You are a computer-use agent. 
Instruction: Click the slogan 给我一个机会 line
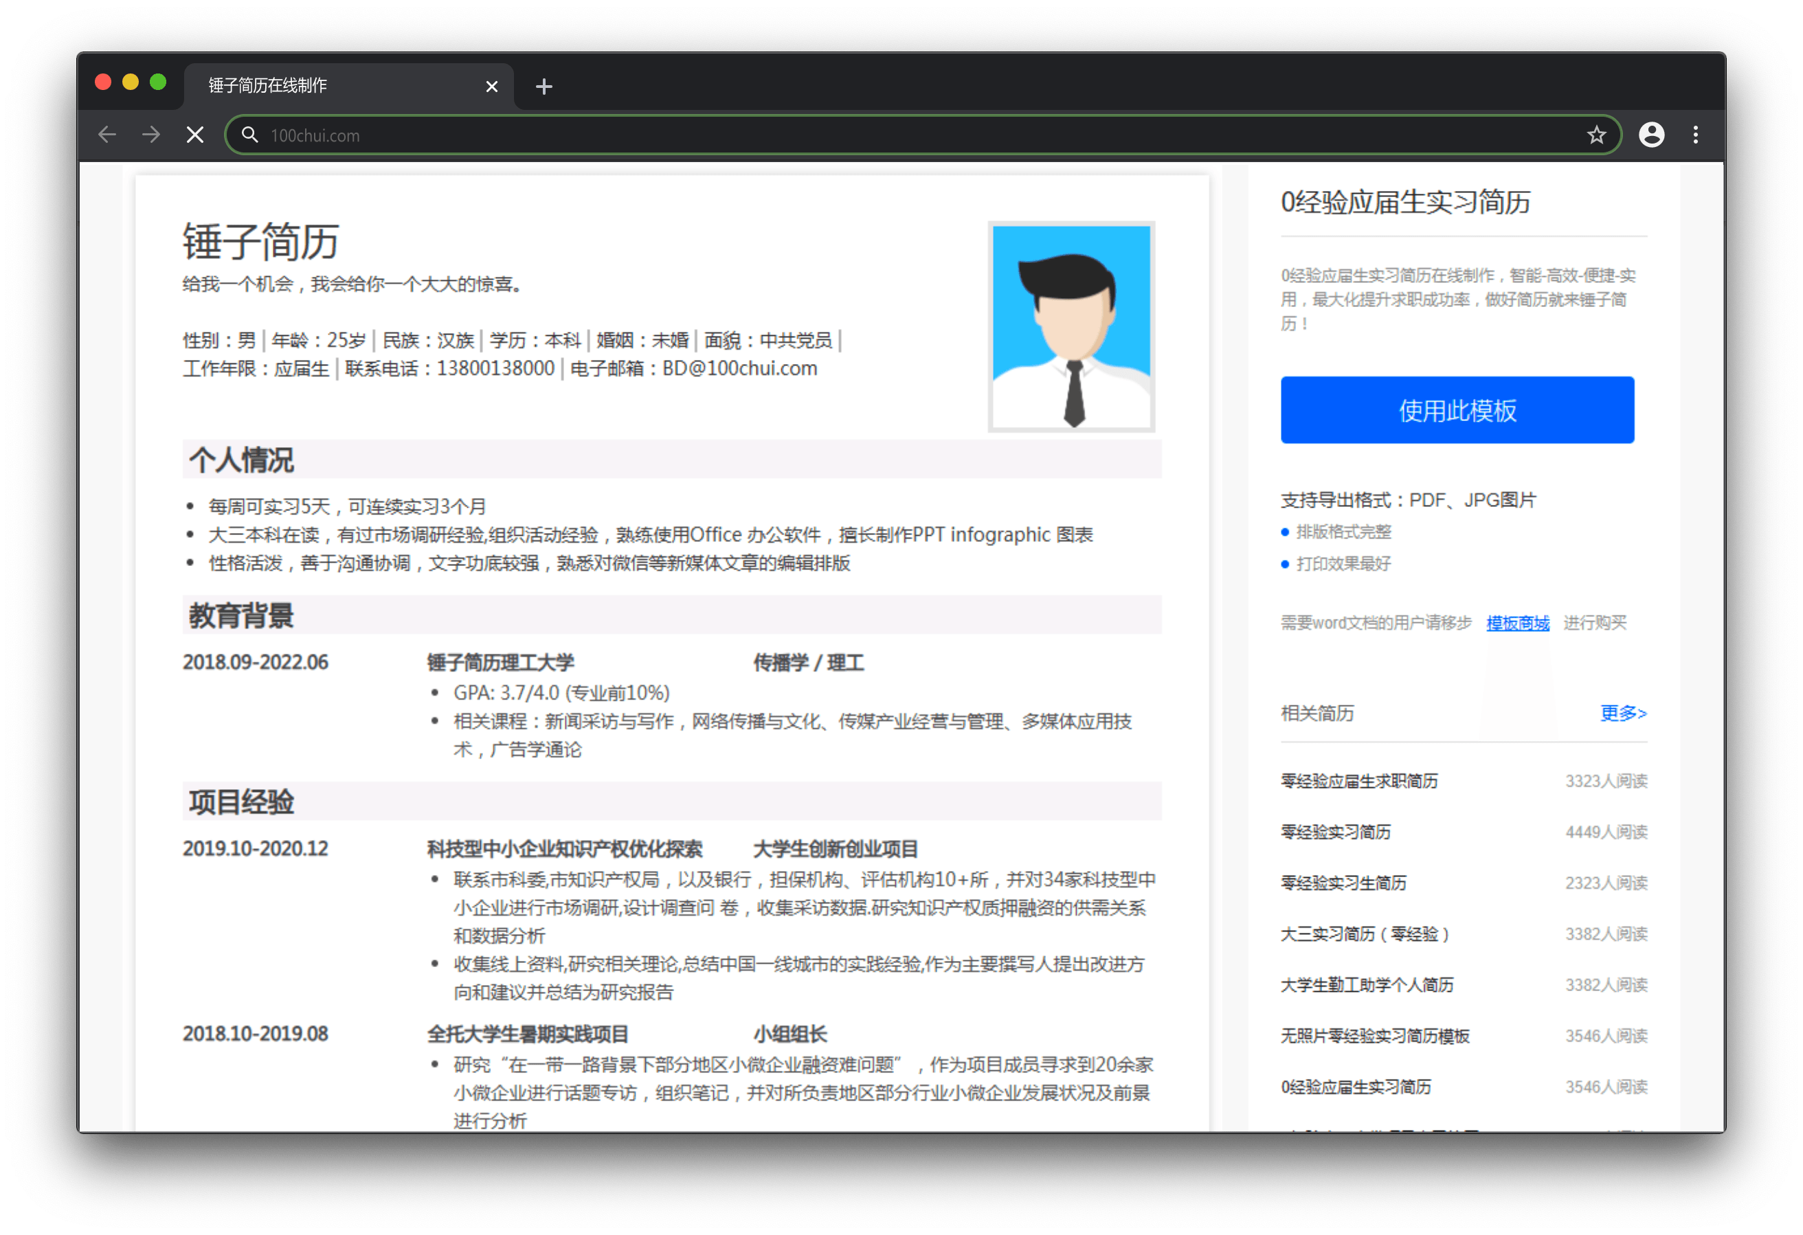pos(353,284)
